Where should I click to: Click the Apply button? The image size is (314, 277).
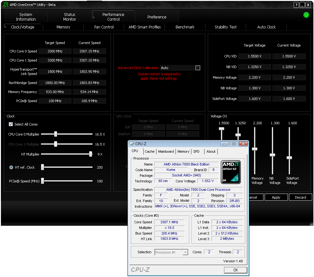coord(276,197)
